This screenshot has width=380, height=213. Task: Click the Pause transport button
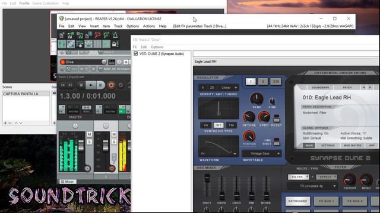[100, 85]
